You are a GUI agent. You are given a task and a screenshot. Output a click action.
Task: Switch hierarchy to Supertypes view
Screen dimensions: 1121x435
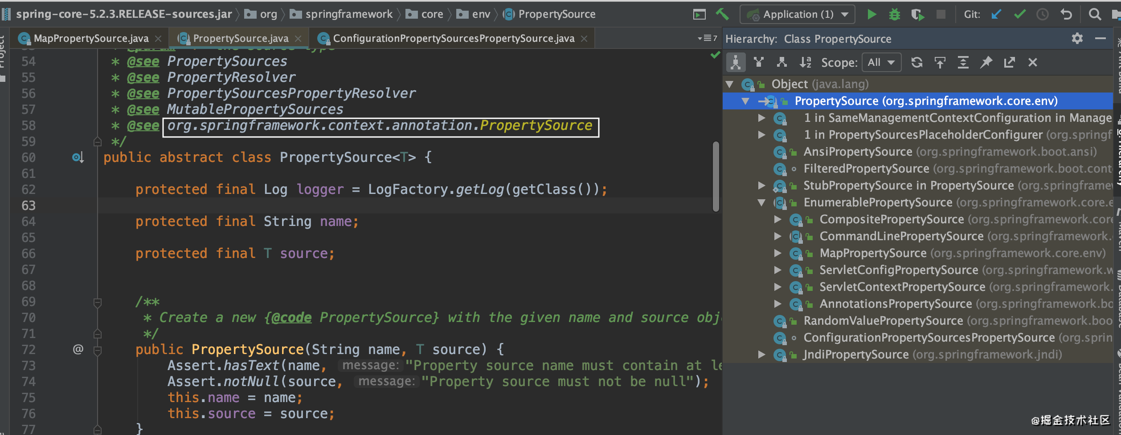click(x=781, y=62)
